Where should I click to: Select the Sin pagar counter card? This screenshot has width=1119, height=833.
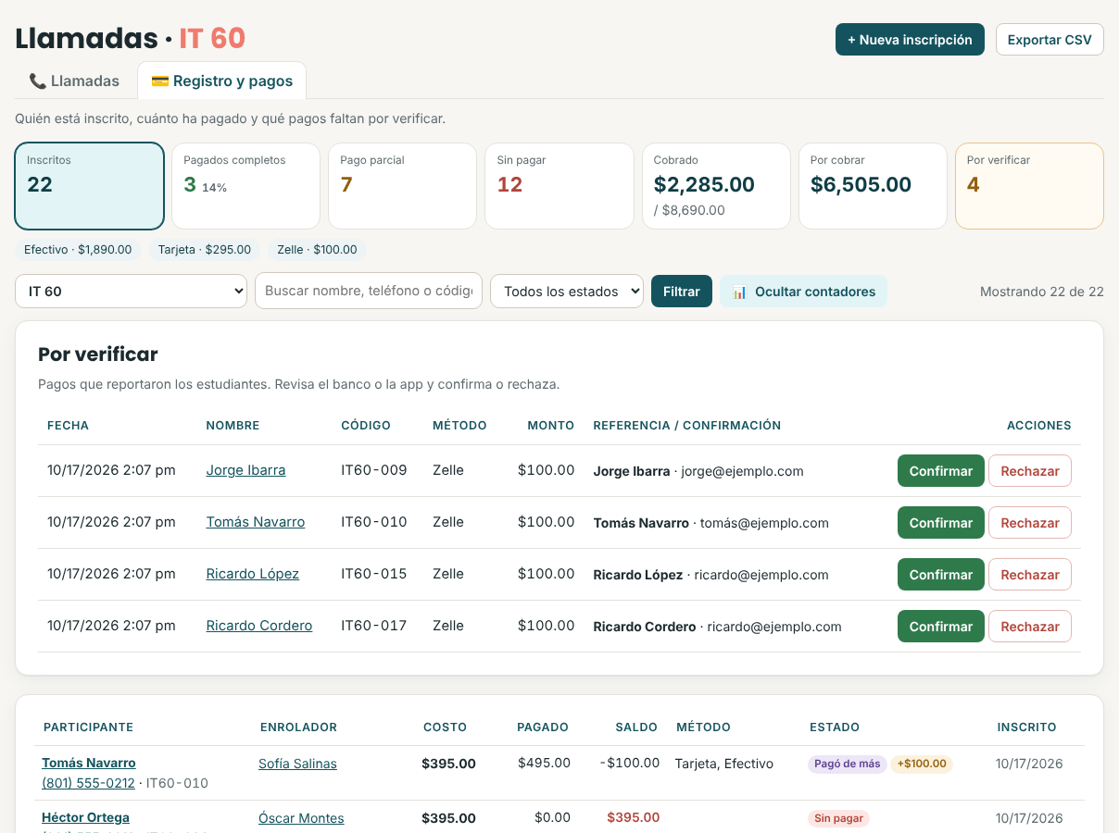coord(559,186)
